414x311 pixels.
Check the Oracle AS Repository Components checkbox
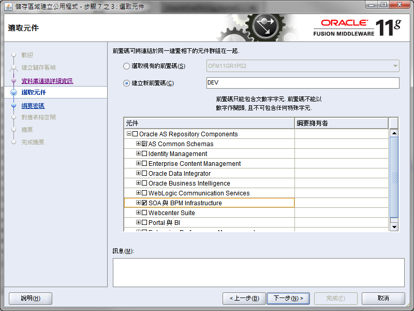(135, 134)
